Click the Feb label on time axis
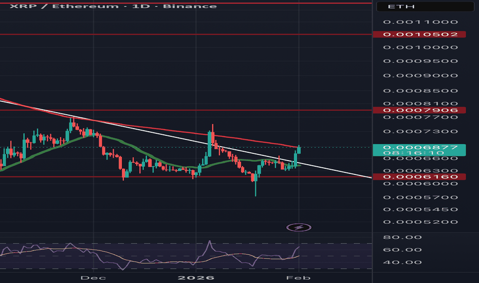Image resolution: width=479 pixels, height=283 pixels. pyautogui.click(x=299, y=278)
